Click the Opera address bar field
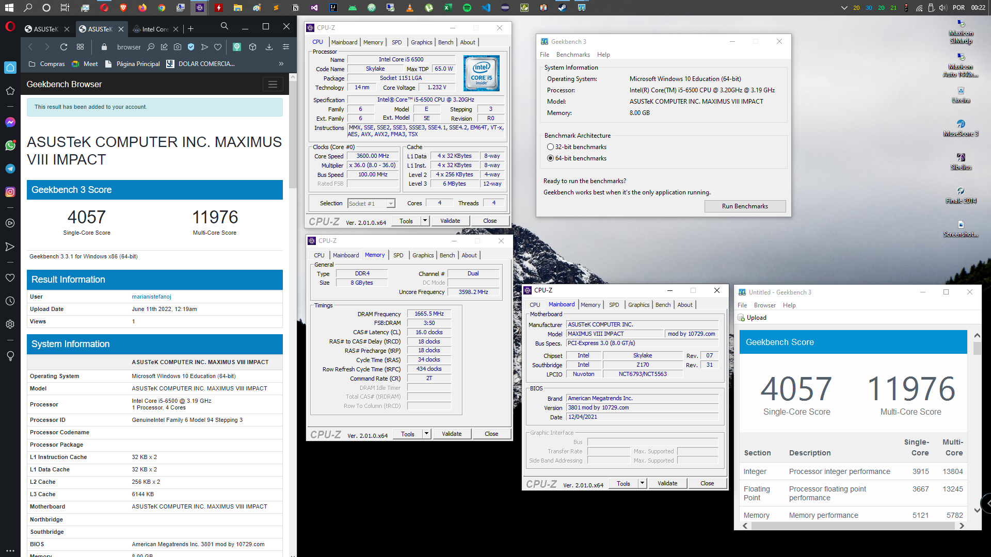The height and width of the screenshot is (557, 991). point(129,47)
